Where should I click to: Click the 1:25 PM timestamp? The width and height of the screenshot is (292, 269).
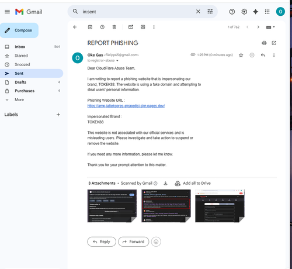215,55
